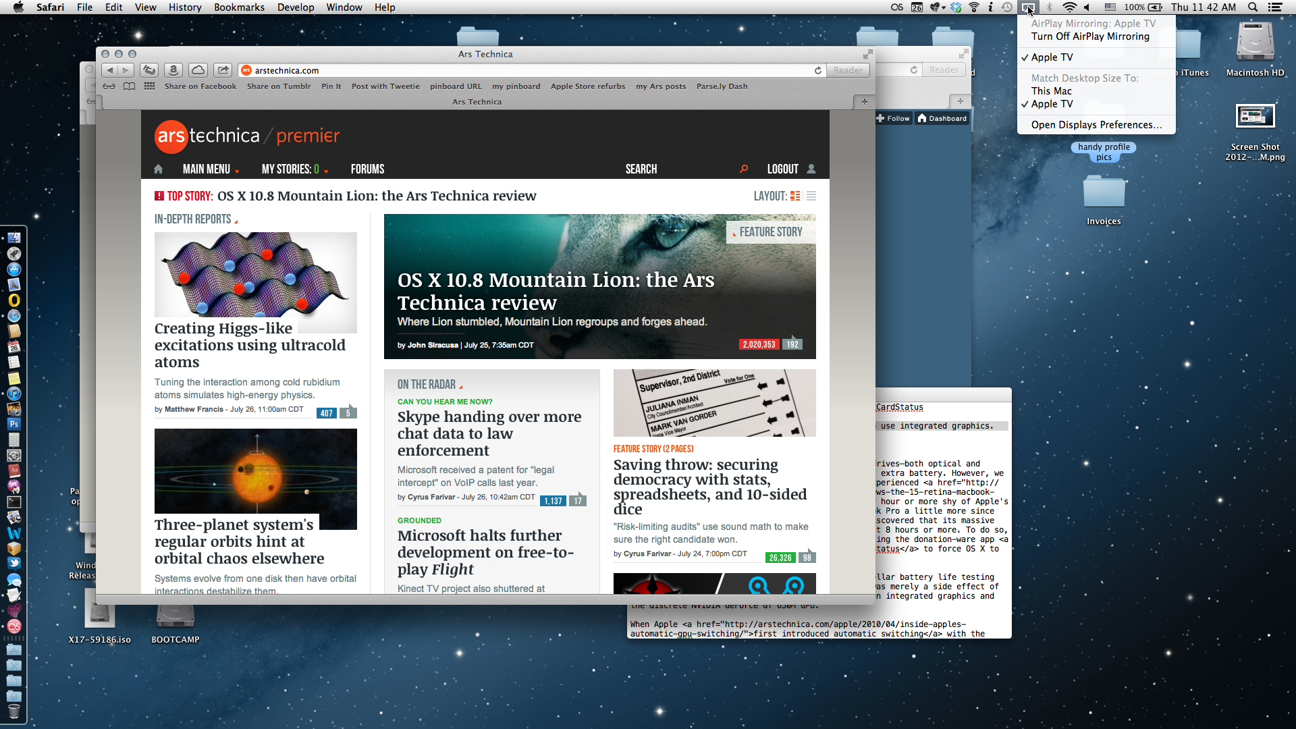Select grid layout view for articles

[796, 196]
